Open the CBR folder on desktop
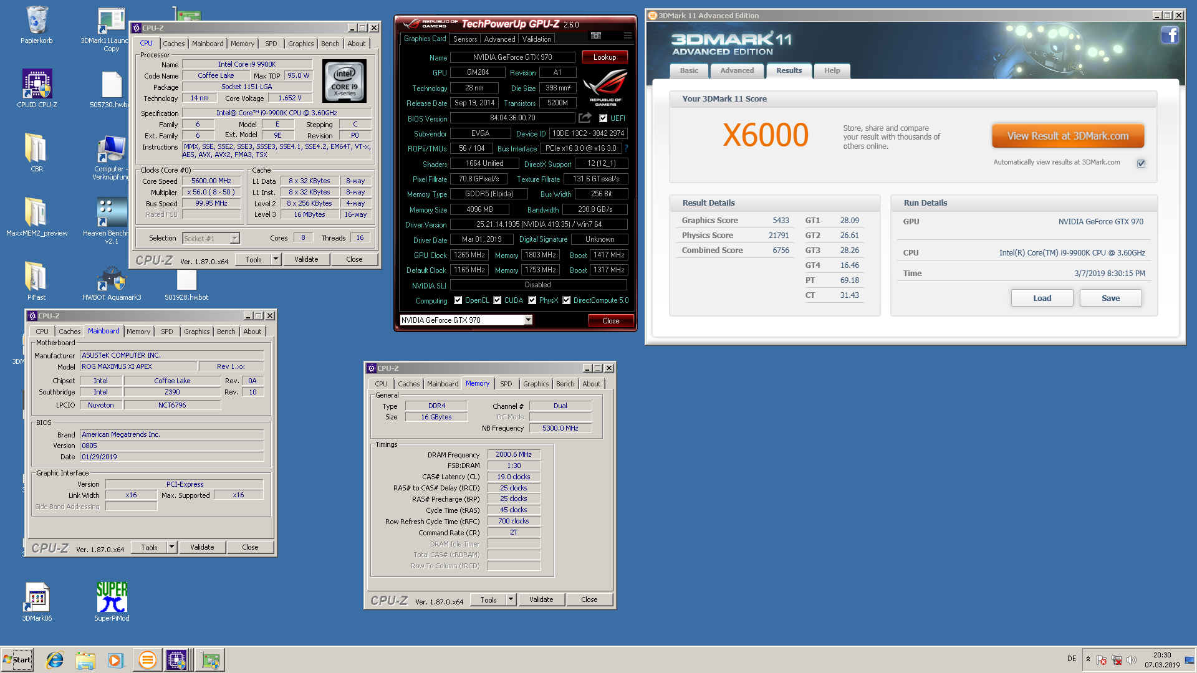Viewport: 1197px width, 673px height. click(37, 153)
